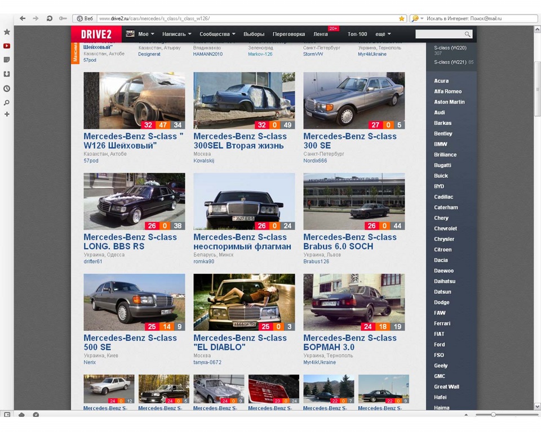Select 'S-class (W221)' in sidebar

click(450, 62)
